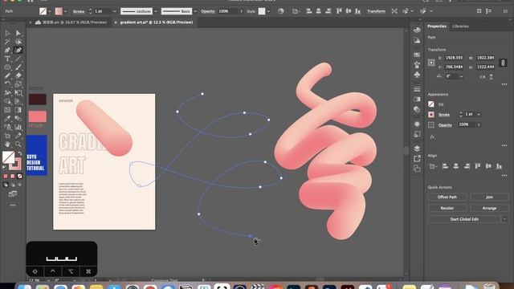This screenshot has width=514, height=289.
Task: Switch to the Libraries tab
Action: (460, 26)
